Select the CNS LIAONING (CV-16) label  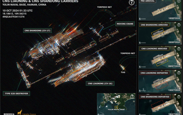tap(100, 83)
